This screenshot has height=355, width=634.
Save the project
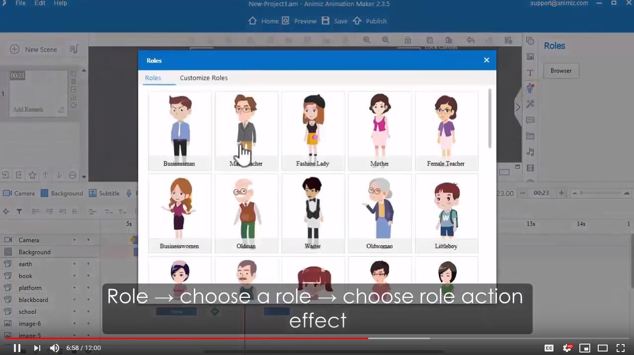click(334, 21)
